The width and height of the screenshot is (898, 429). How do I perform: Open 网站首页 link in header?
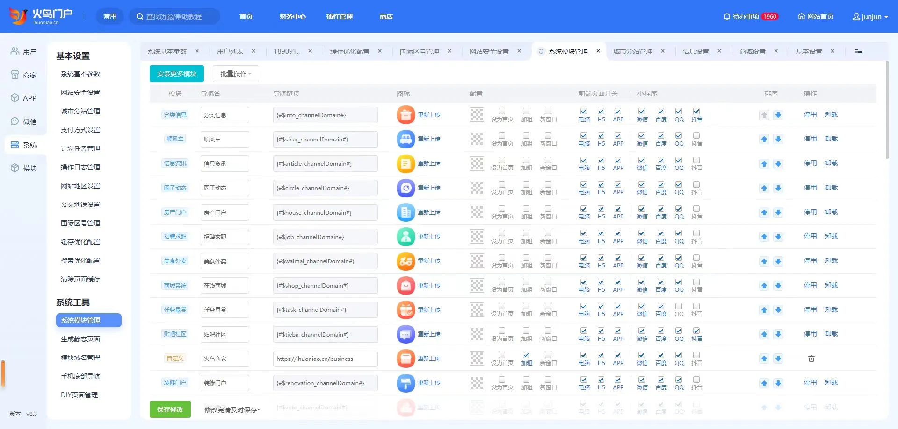click(816, 16)
